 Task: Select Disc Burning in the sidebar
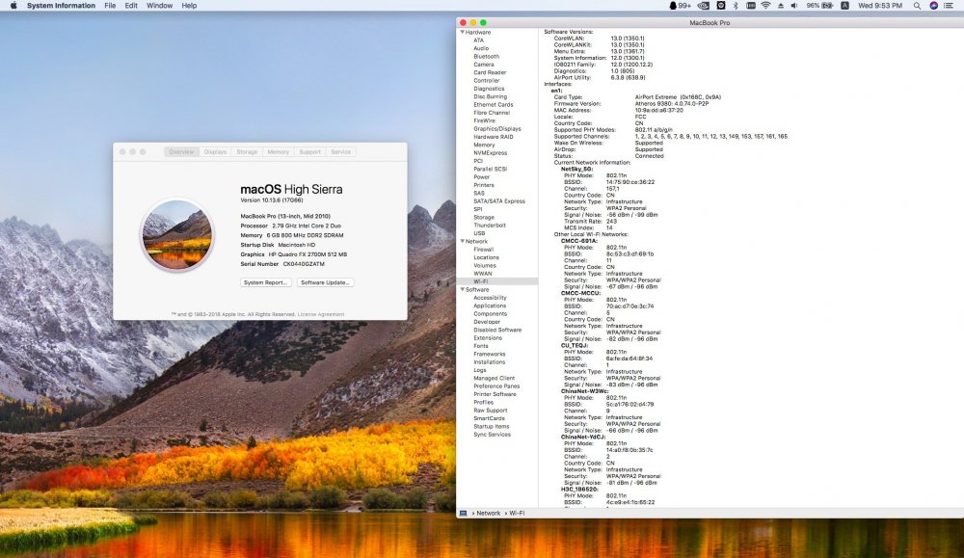490,97
